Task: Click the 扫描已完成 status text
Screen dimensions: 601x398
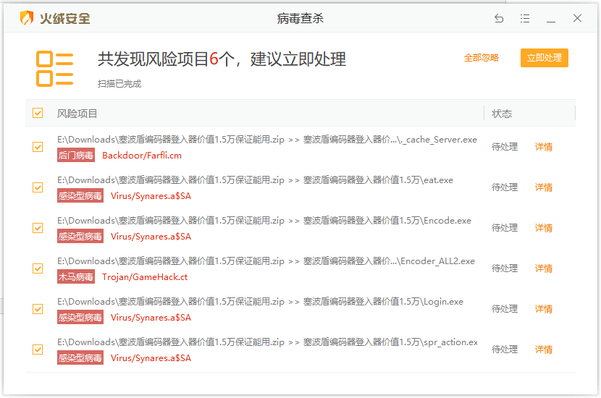Action: 119,84
